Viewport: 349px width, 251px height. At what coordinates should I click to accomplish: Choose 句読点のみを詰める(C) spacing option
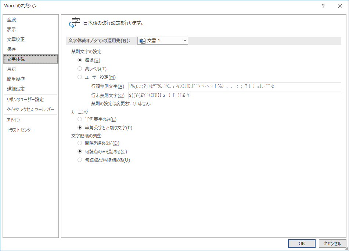tap(80, 151)
